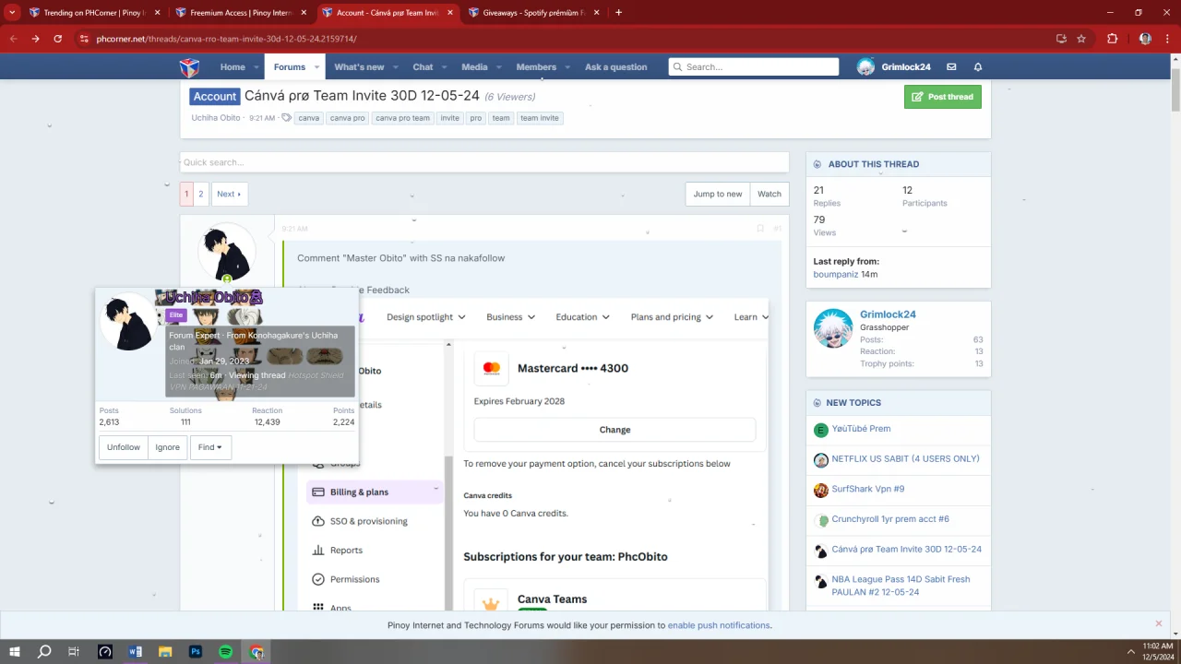Unfollow Uchiha Obito

(124, 447)
